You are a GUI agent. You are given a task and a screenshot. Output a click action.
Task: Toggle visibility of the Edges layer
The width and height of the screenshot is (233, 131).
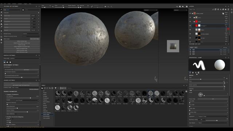click(190, 30)
